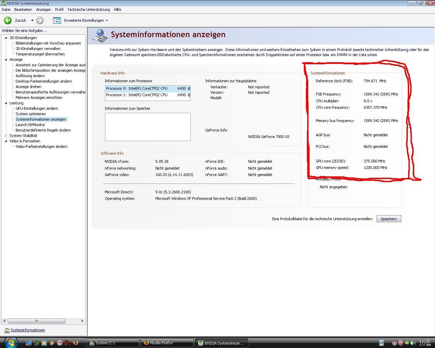Click the green ICQ flower quick launch icon
The image size is (435, 348).
click(36, 343)
